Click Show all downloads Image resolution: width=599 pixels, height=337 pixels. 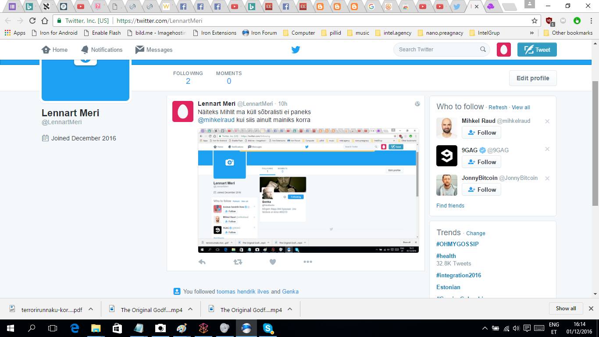click(566, 308)
